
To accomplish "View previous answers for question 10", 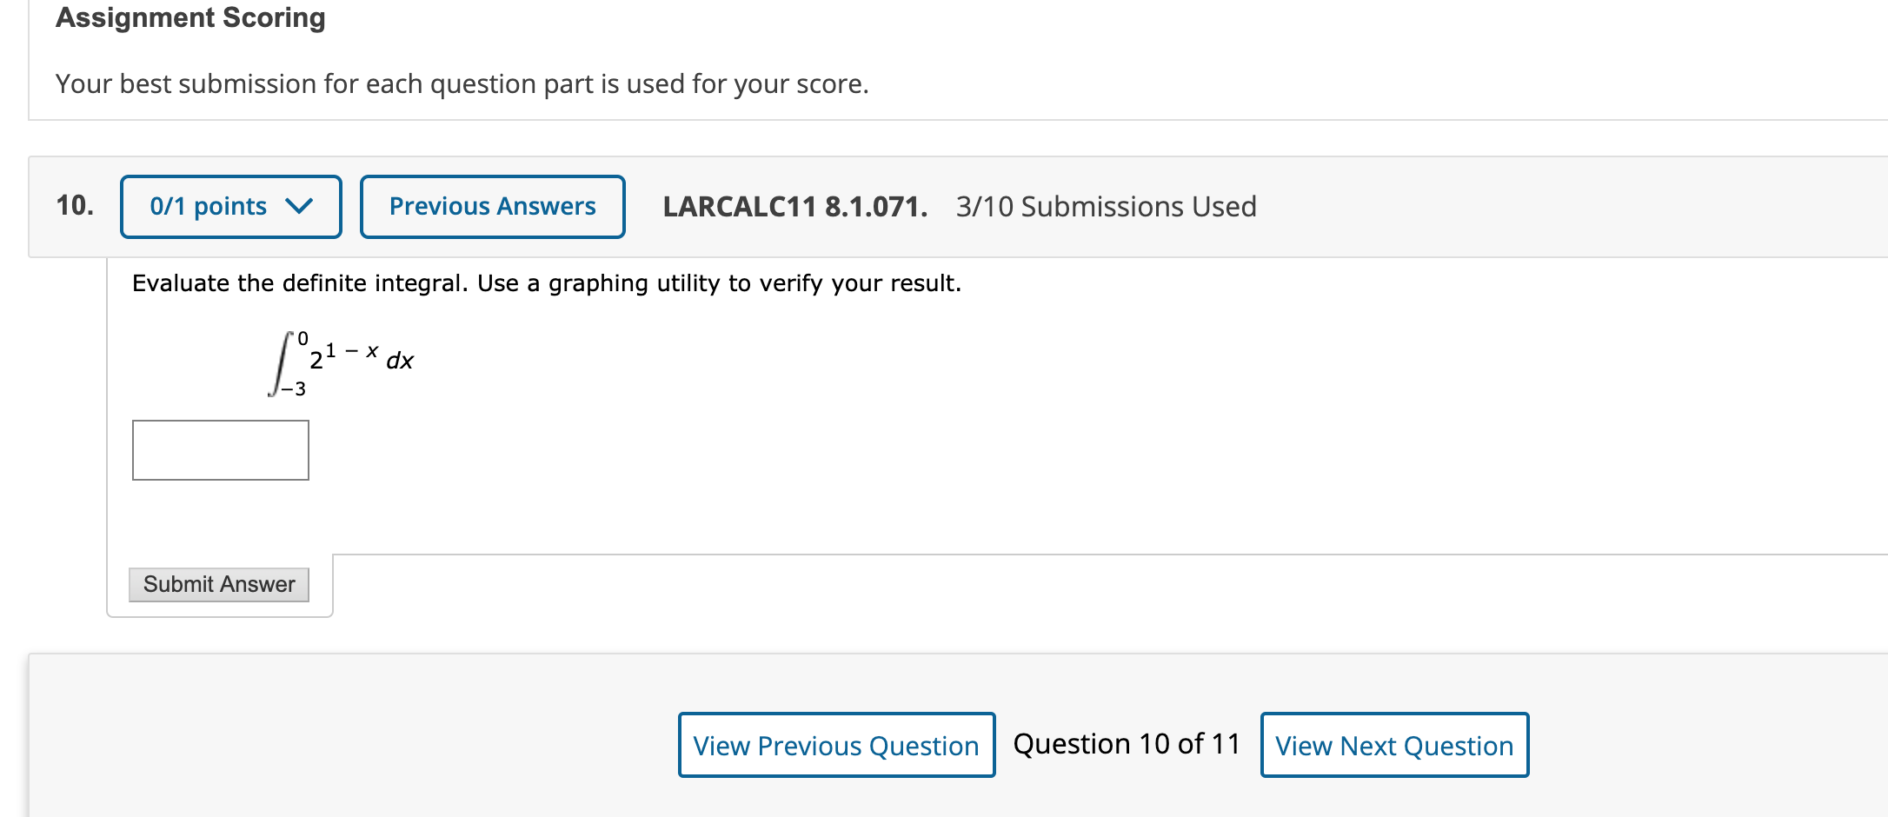I will click(492, 207).
